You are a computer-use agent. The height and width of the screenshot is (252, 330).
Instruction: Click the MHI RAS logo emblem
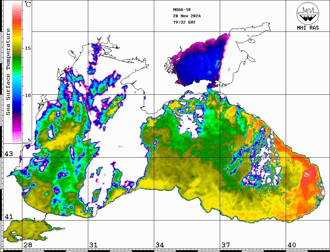pos(308,13)
